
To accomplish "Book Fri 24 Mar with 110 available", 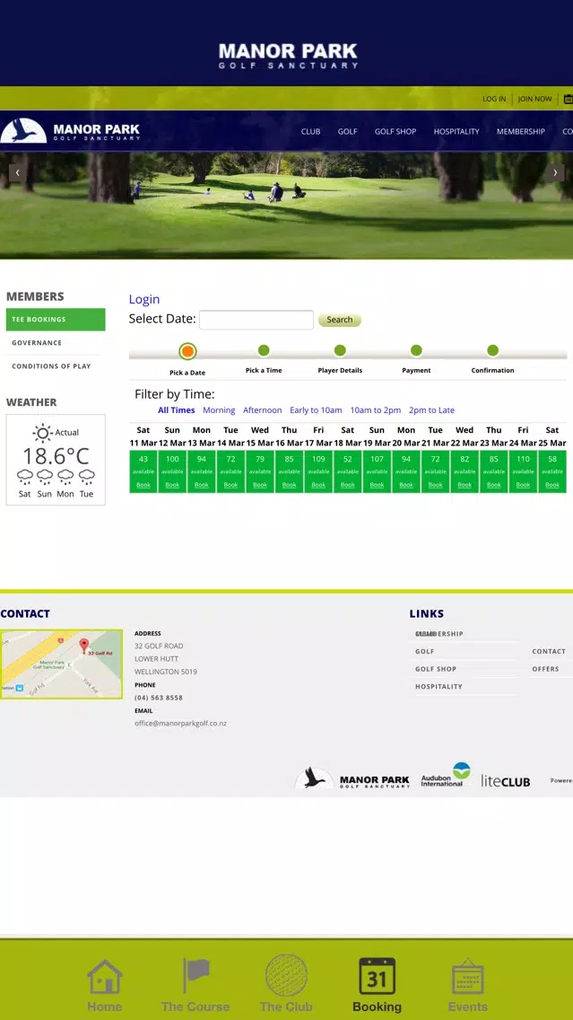I will point(523,485).
